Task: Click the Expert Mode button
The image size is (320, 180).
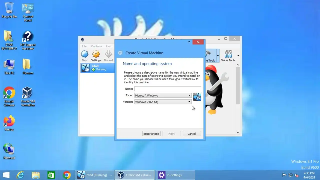Action: (151, 134)
